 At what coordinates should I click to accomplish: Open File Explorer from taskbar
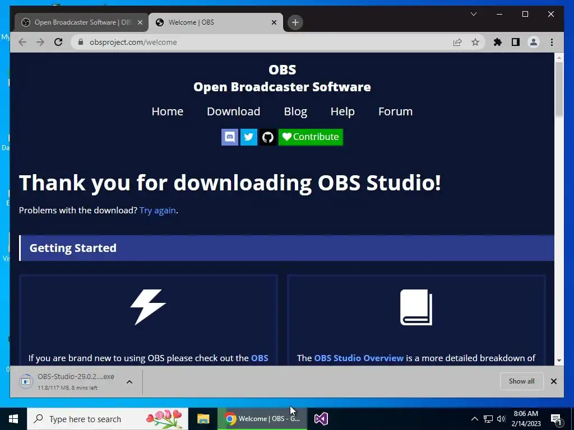(203, 419)
